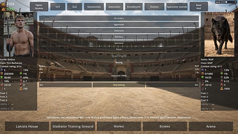This screenshot has width=238, height=134.
Task: Choose the Focus tactic
Action: [119, 49]
